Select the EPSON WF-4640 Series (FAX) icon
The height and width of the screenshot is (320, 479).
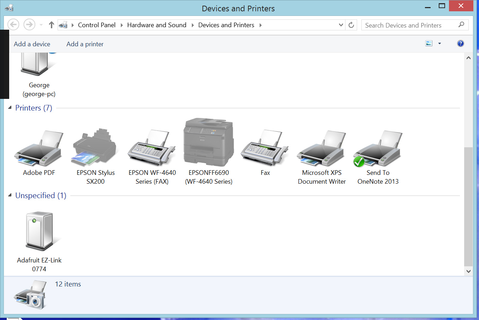point(152,148)
